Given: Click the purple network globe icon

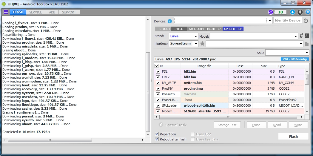Looking at the screenshot, I should (x=271, y=12).
